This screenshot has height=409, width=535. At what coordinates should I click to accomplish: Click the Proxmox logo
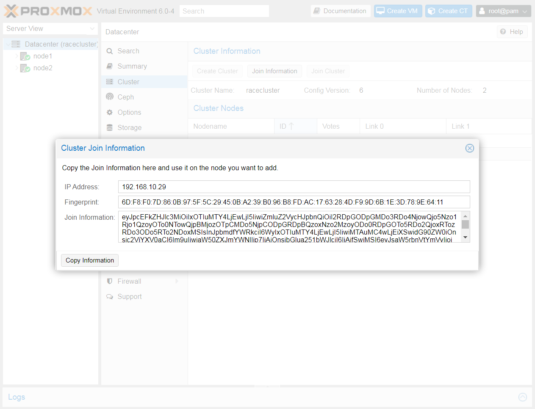pyautogui.click(x=48, y=11)
